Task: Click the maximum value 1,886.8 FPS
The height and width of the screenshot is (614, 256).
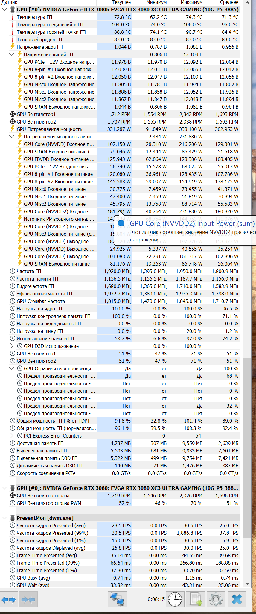Action: (190, 533)
